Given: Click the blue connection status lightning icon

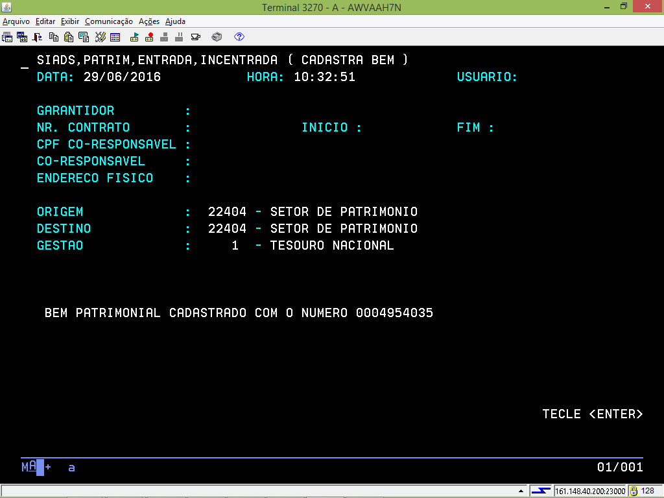Looking at the screenshot, I should pyautogui.click(x=541, y=491).
